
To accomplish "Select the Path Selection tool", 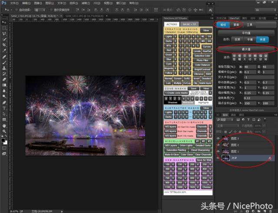I will (4, 114).
